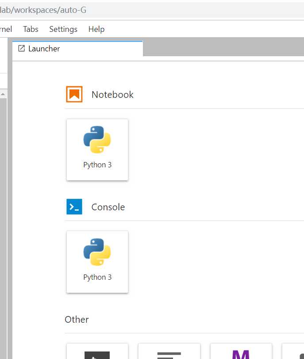Click the Launcher tab icon
Image resolution: width=304 pixels, height=359 pixels.
tap(21, 48)
